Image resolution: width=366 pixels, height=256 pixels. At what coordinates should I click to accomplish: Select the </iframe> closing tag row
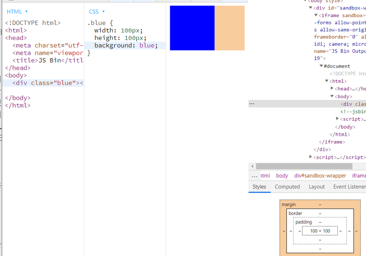coord(332,142)
